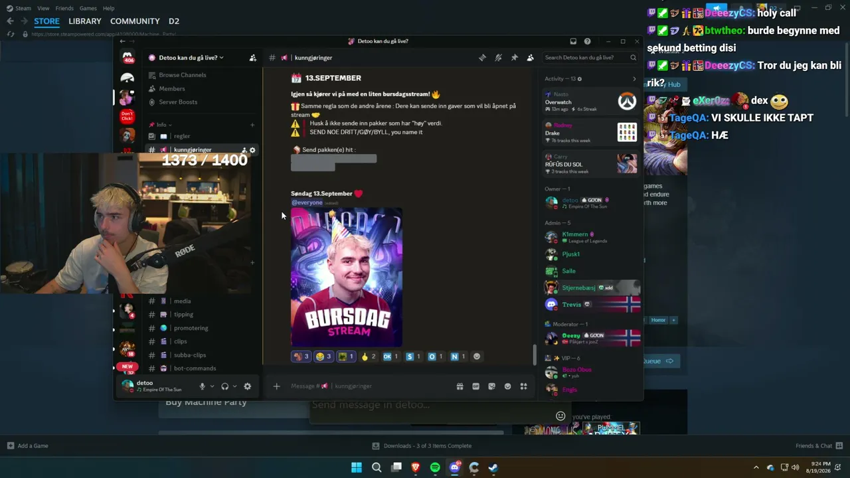Open Discord direct messages home icon

point(127,58)
